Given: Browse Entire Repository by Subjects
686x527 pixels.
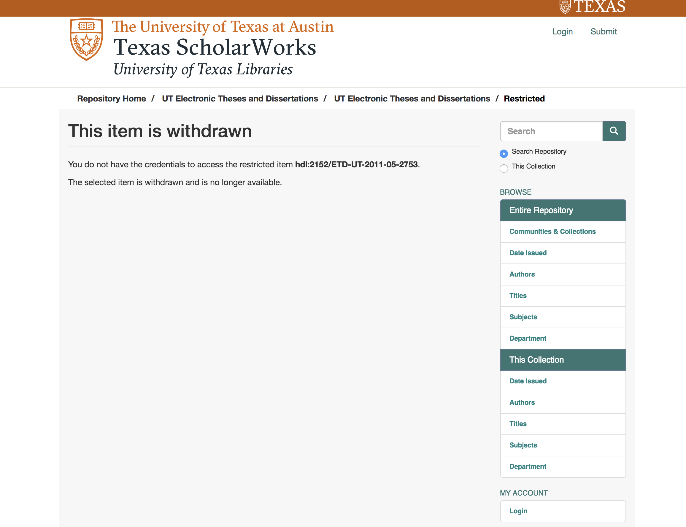Looking at the screenshot, I should coord(523,317).
